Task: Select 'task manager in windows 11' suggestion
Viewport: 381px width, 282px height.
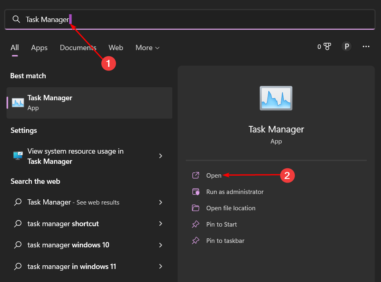Action: [89, 266]
